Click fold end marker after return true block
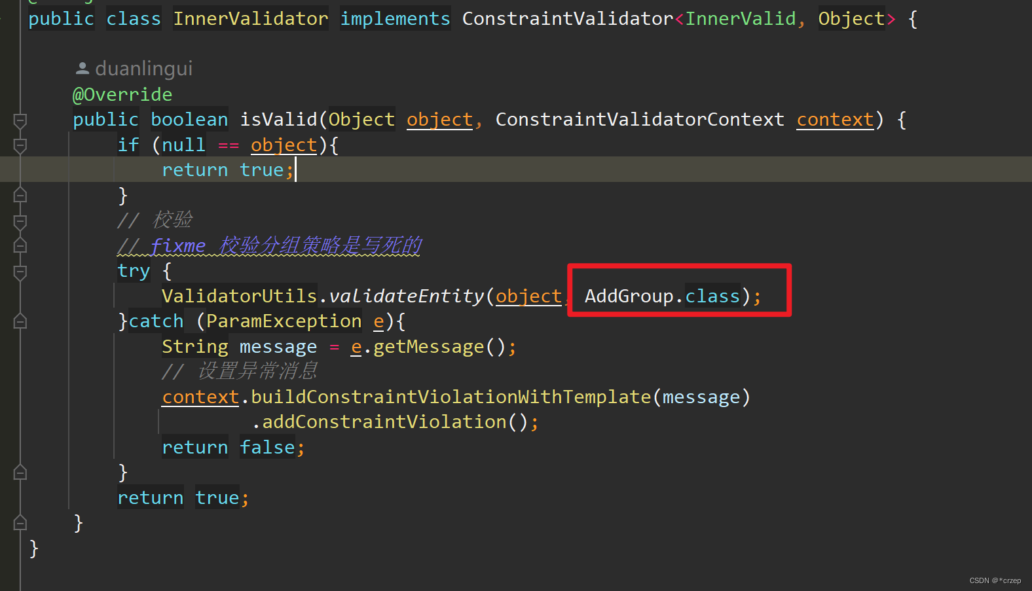Image resolution: width=1032 pixels, height=591 pixels. [20, 195]
